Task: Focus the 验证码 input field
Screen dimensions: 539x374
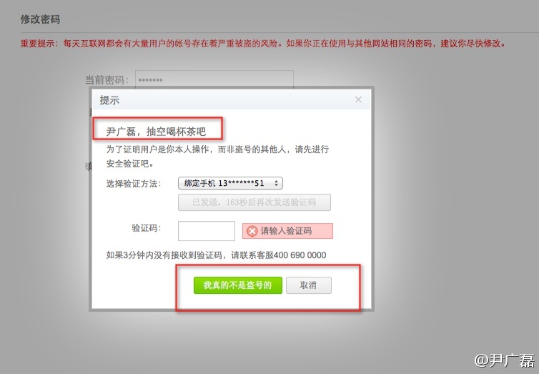Action: [207, 231]
